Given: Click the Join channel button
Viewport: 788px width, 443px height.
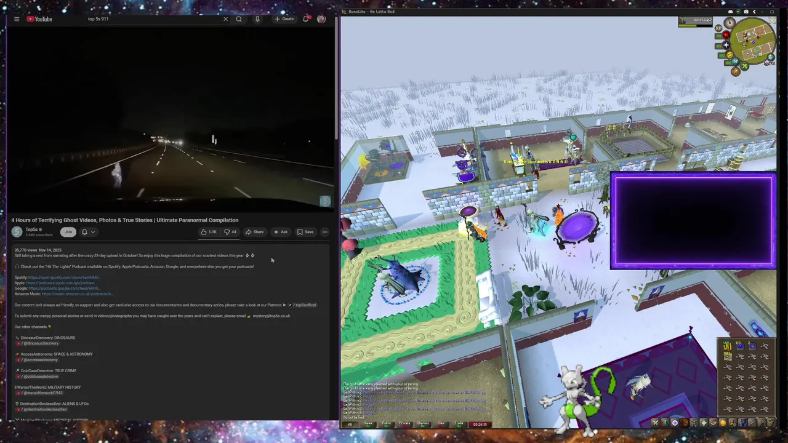Looking at the screenshot, I should click(68, 232).
